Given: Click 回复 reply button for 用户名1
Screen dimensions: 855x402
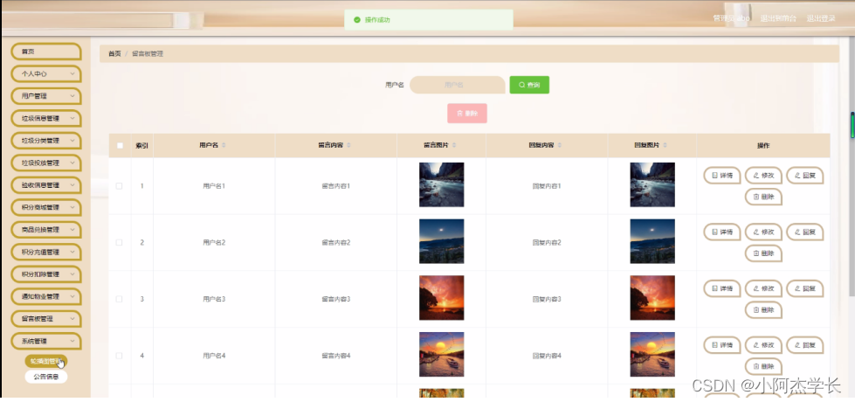Looking at the screenshot, I should pos(805,176).
